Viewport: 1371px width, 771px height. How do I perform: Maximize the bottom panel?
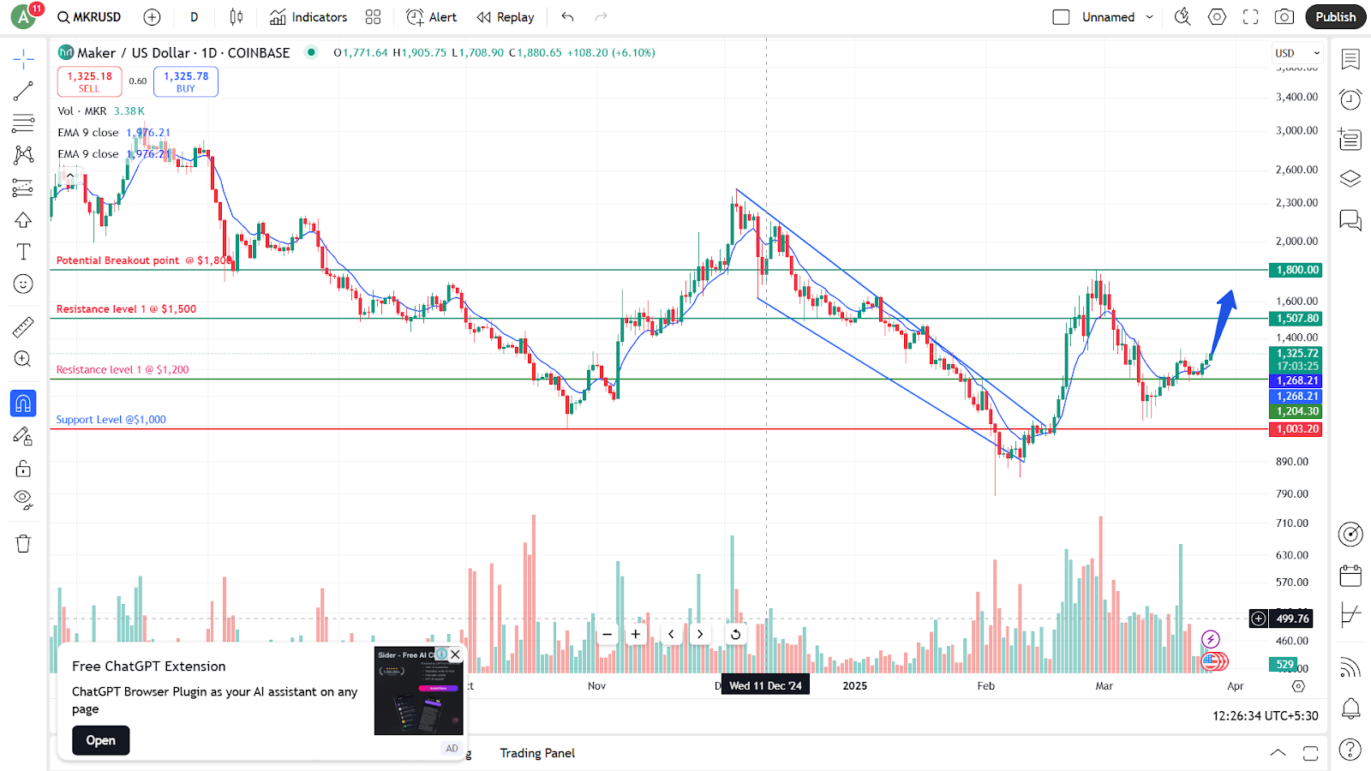(x=1310, y=753)
